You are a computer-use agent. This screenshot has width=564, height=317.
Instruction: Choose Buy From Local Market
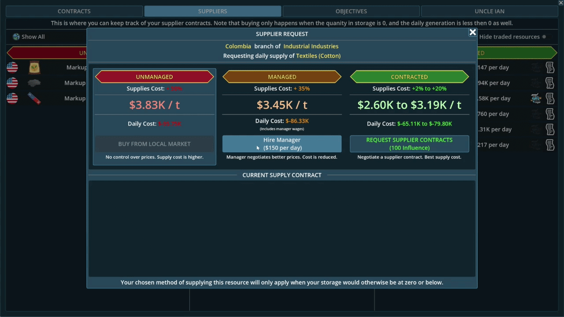click(154, 144)
